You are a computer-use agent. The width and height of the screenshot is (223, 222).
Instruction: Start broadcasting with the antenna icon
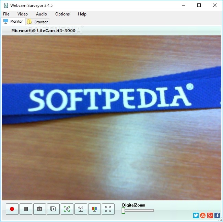pyautogui.click(x=81, y=209)
